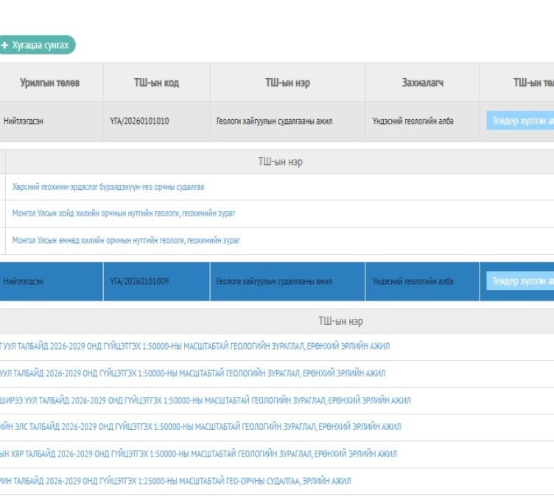The width and height of the screenshot is (554, 497).
Task: Open Монгол Улсын хойд хилийн геологи link
Action: tap(124, 214)
